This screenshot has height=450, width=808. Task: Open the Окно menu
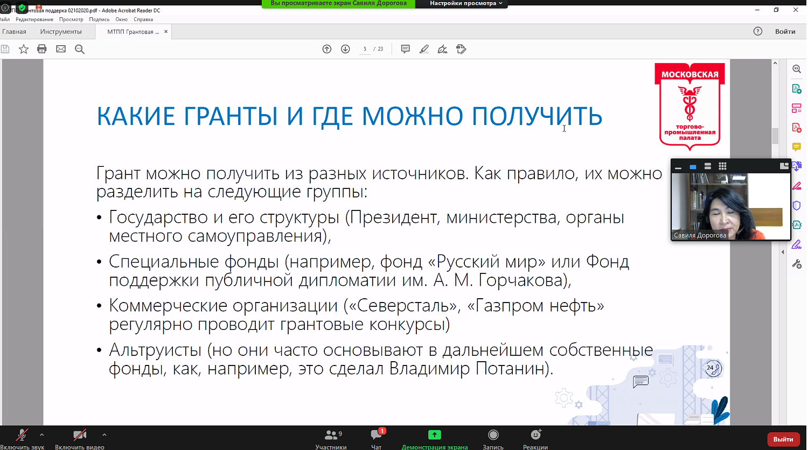pos(121,19)
